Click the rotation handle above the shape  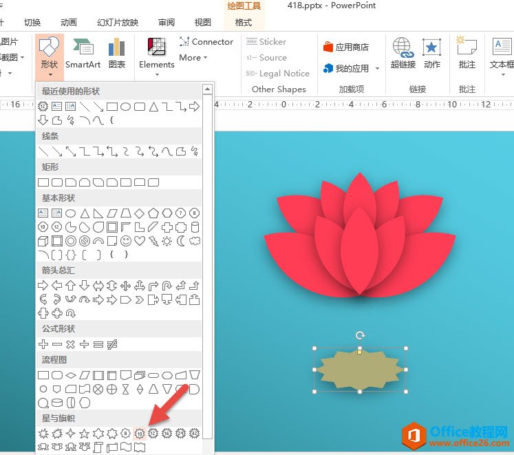(x=360, y=335)
